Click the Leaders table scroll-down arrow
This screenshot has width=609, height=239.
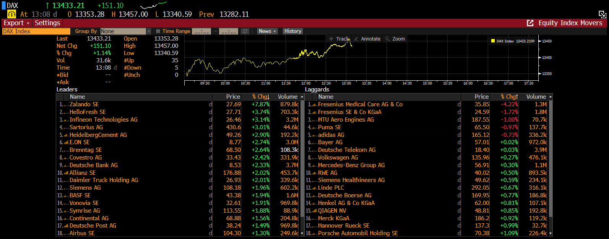(302, 233)
